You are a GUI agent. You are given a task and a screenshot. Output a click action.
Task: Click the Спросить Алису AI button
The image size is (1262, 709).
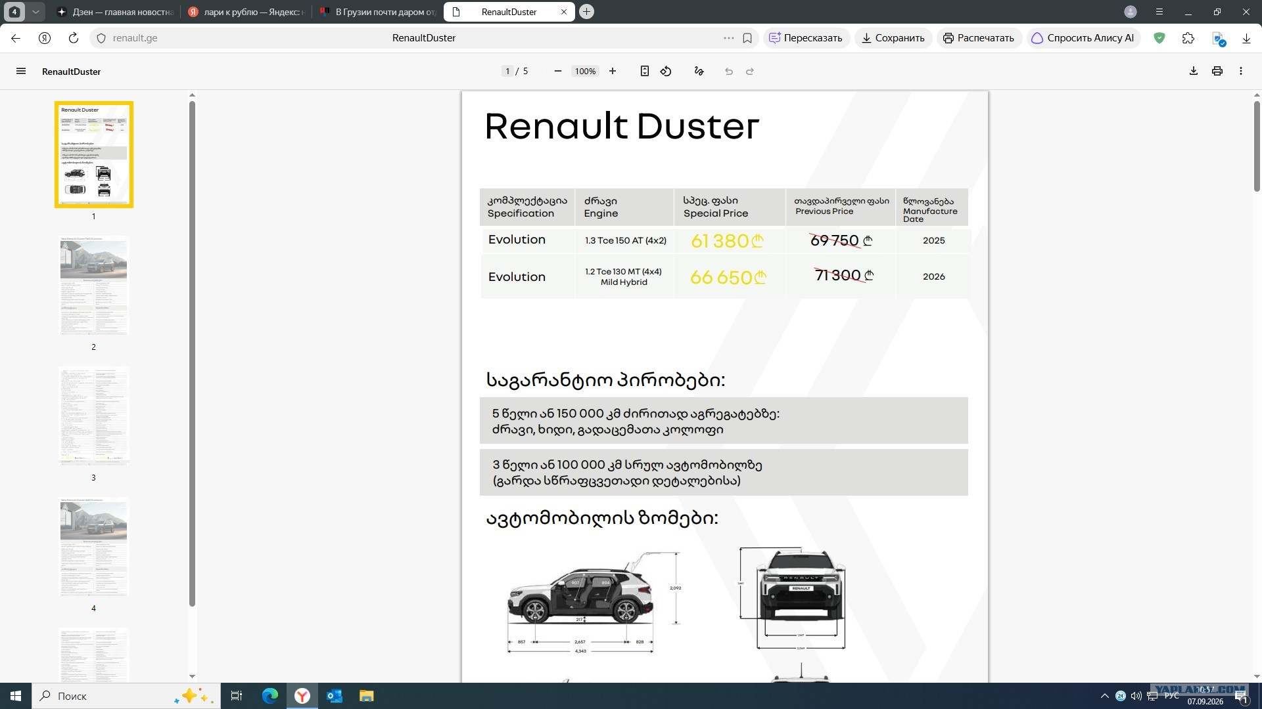(1083, 38)
